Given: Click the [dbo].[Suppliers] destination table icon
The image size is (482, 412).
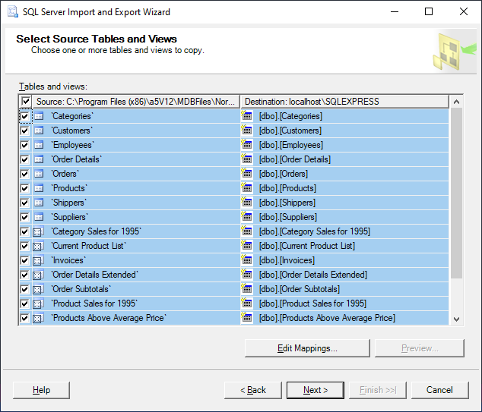Looking at the screenshot, I should click(x=246, y=216).
